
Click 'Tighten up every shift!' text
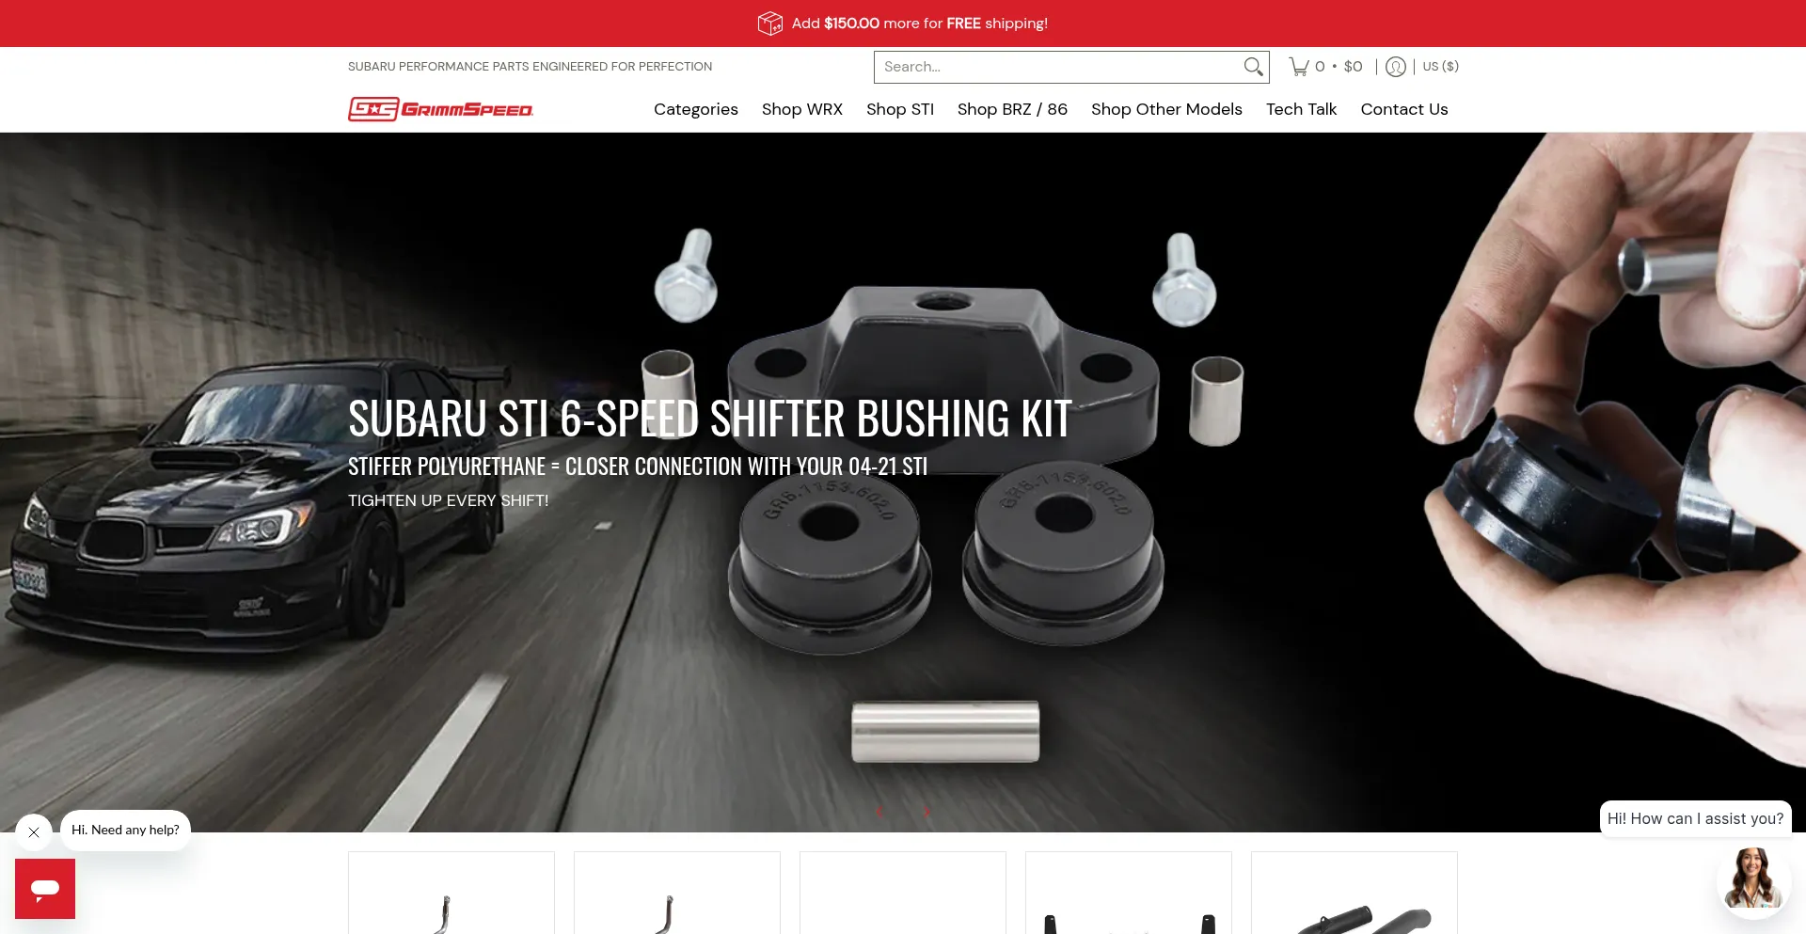[448, 500]
